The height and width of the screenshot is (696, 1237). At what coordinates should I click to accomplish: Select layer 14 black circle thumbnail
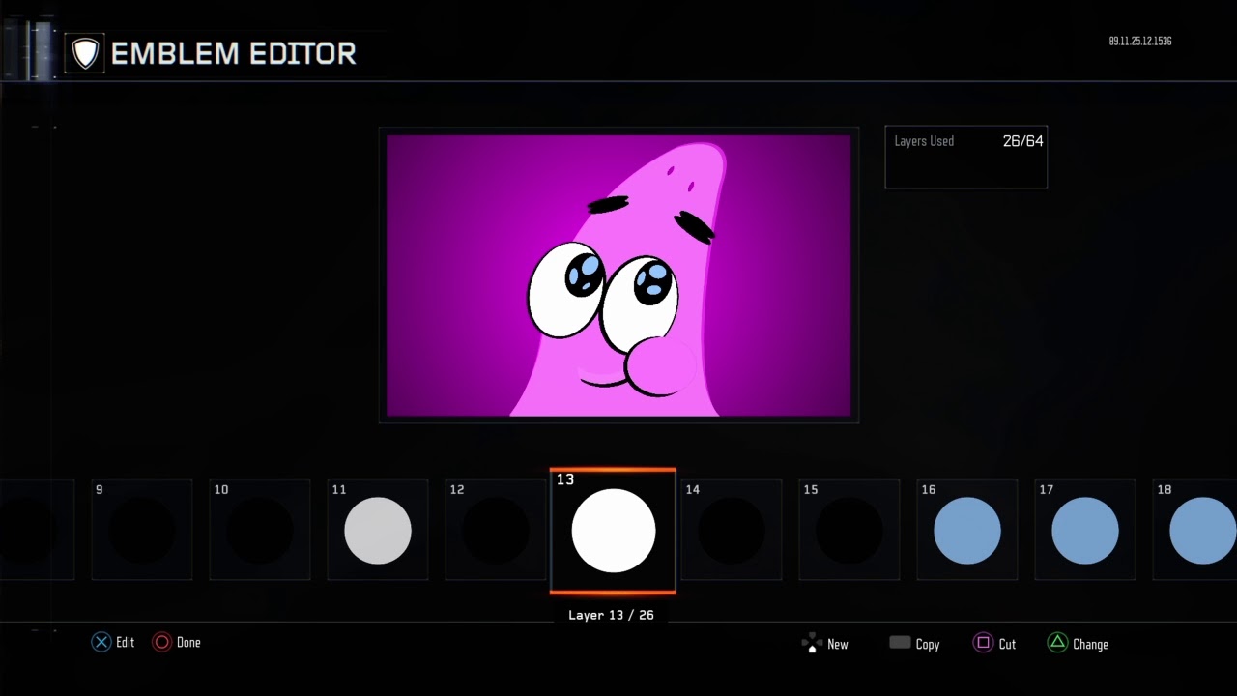[x=732, y=530]
